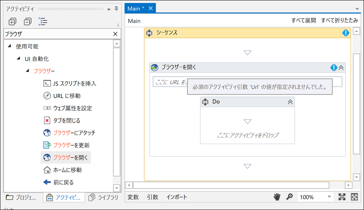Image resolution: width=364 pixels, height=210 pixels.
Task: Click the URL に移動 label
Action: (x=67, y=96)
